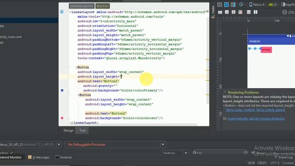Viewport: 295px width, 166px height.
Task: Click the Button breadcrumb
Action: point(102,6)
